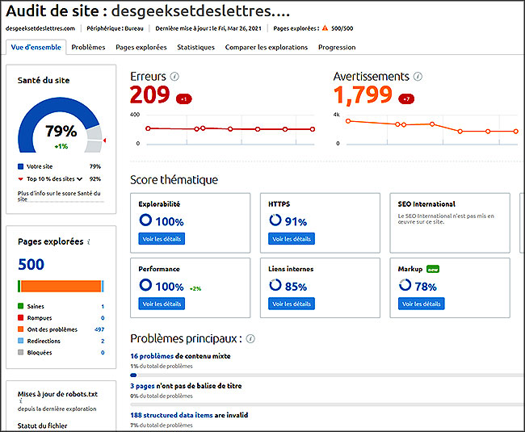
Task: Click the Bloquées grey swatch
Action: pyautogui.click(x=20, y=352)
